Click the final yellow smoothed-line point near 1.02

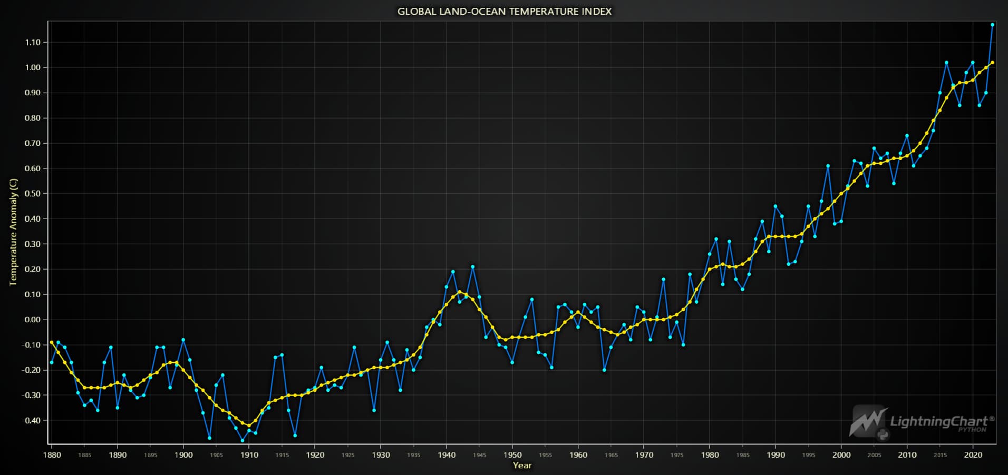(993, 63)
